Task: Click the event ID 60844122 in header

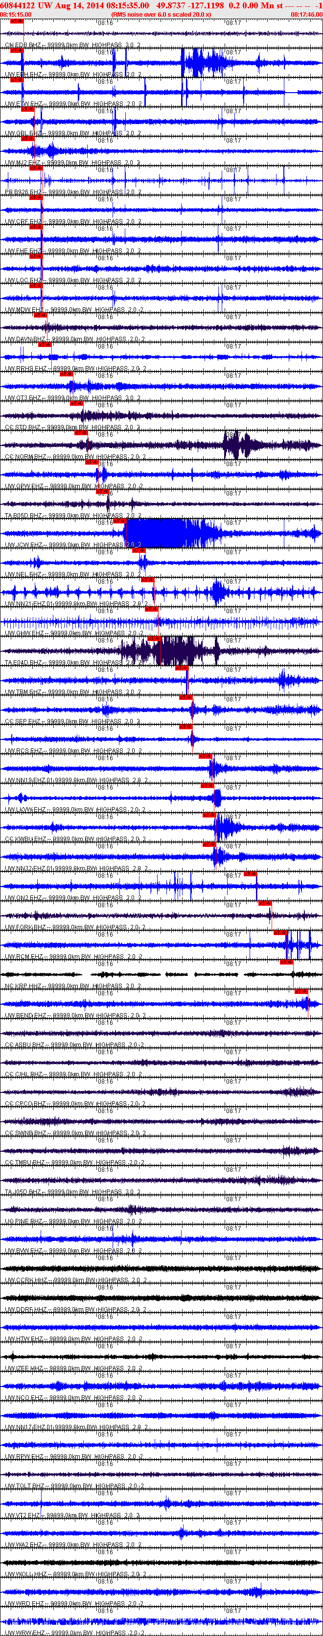Action: pos(18,5)
